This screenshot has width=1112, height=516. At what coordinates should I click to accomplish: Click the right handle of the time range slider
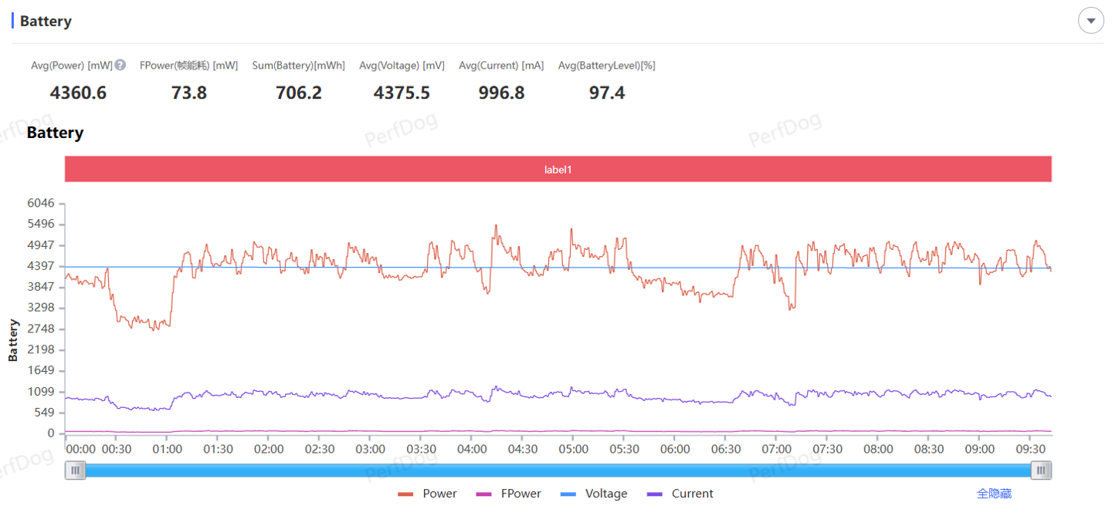click(x=1042, y=470)
